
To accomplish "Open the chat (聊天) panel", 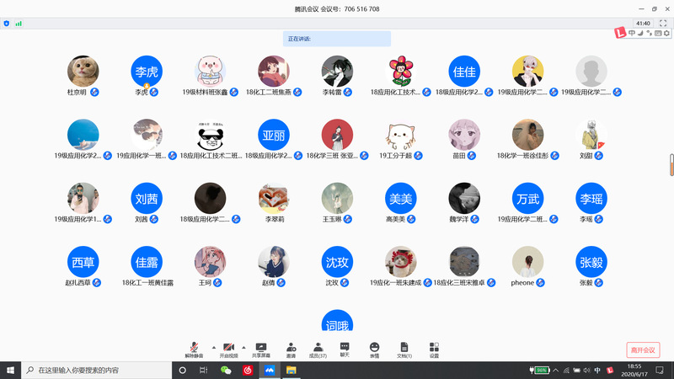I will click(345, 348).
